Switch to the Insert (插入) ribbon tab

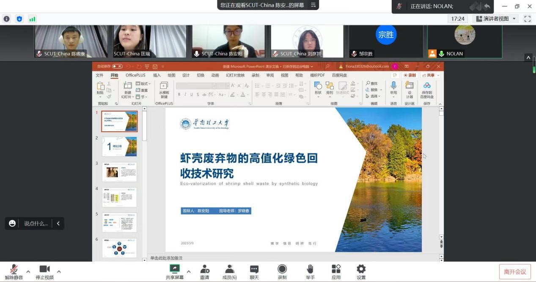pos(157,75)
